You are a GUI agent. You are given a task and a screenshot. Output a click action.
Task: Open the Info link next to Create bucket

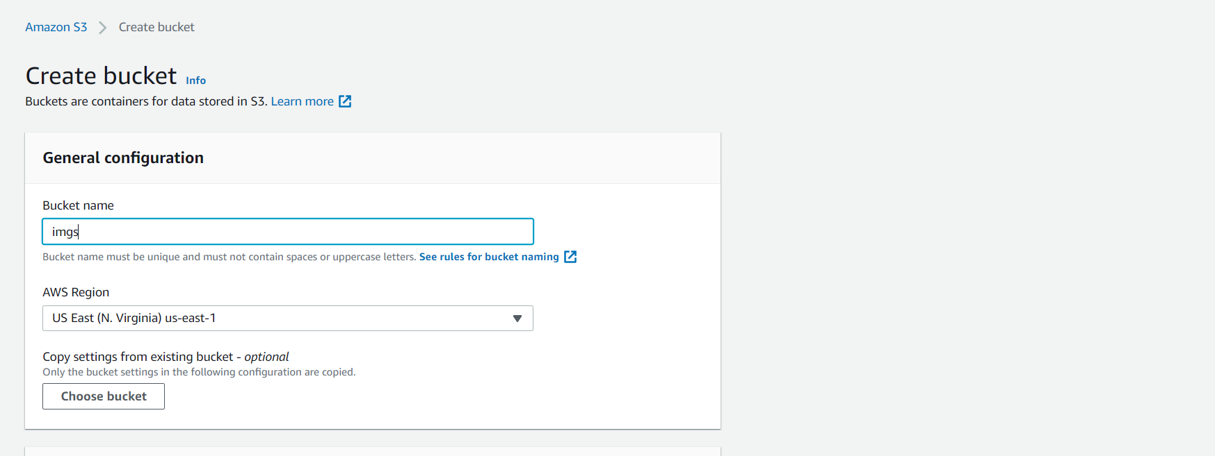(x=196, y=81)
